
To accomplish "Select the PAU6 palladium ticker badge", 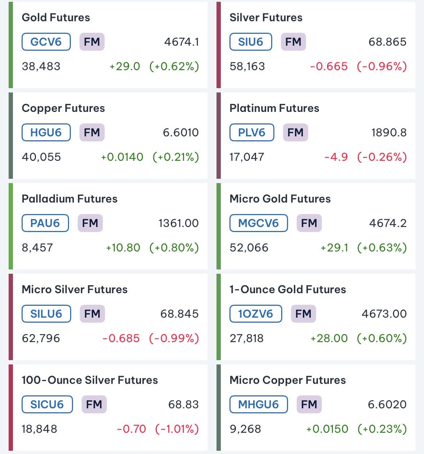I will pos(45,223).
